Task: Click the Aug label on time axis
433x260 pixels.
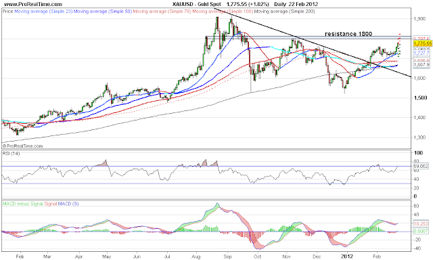Action: [196, 257]
